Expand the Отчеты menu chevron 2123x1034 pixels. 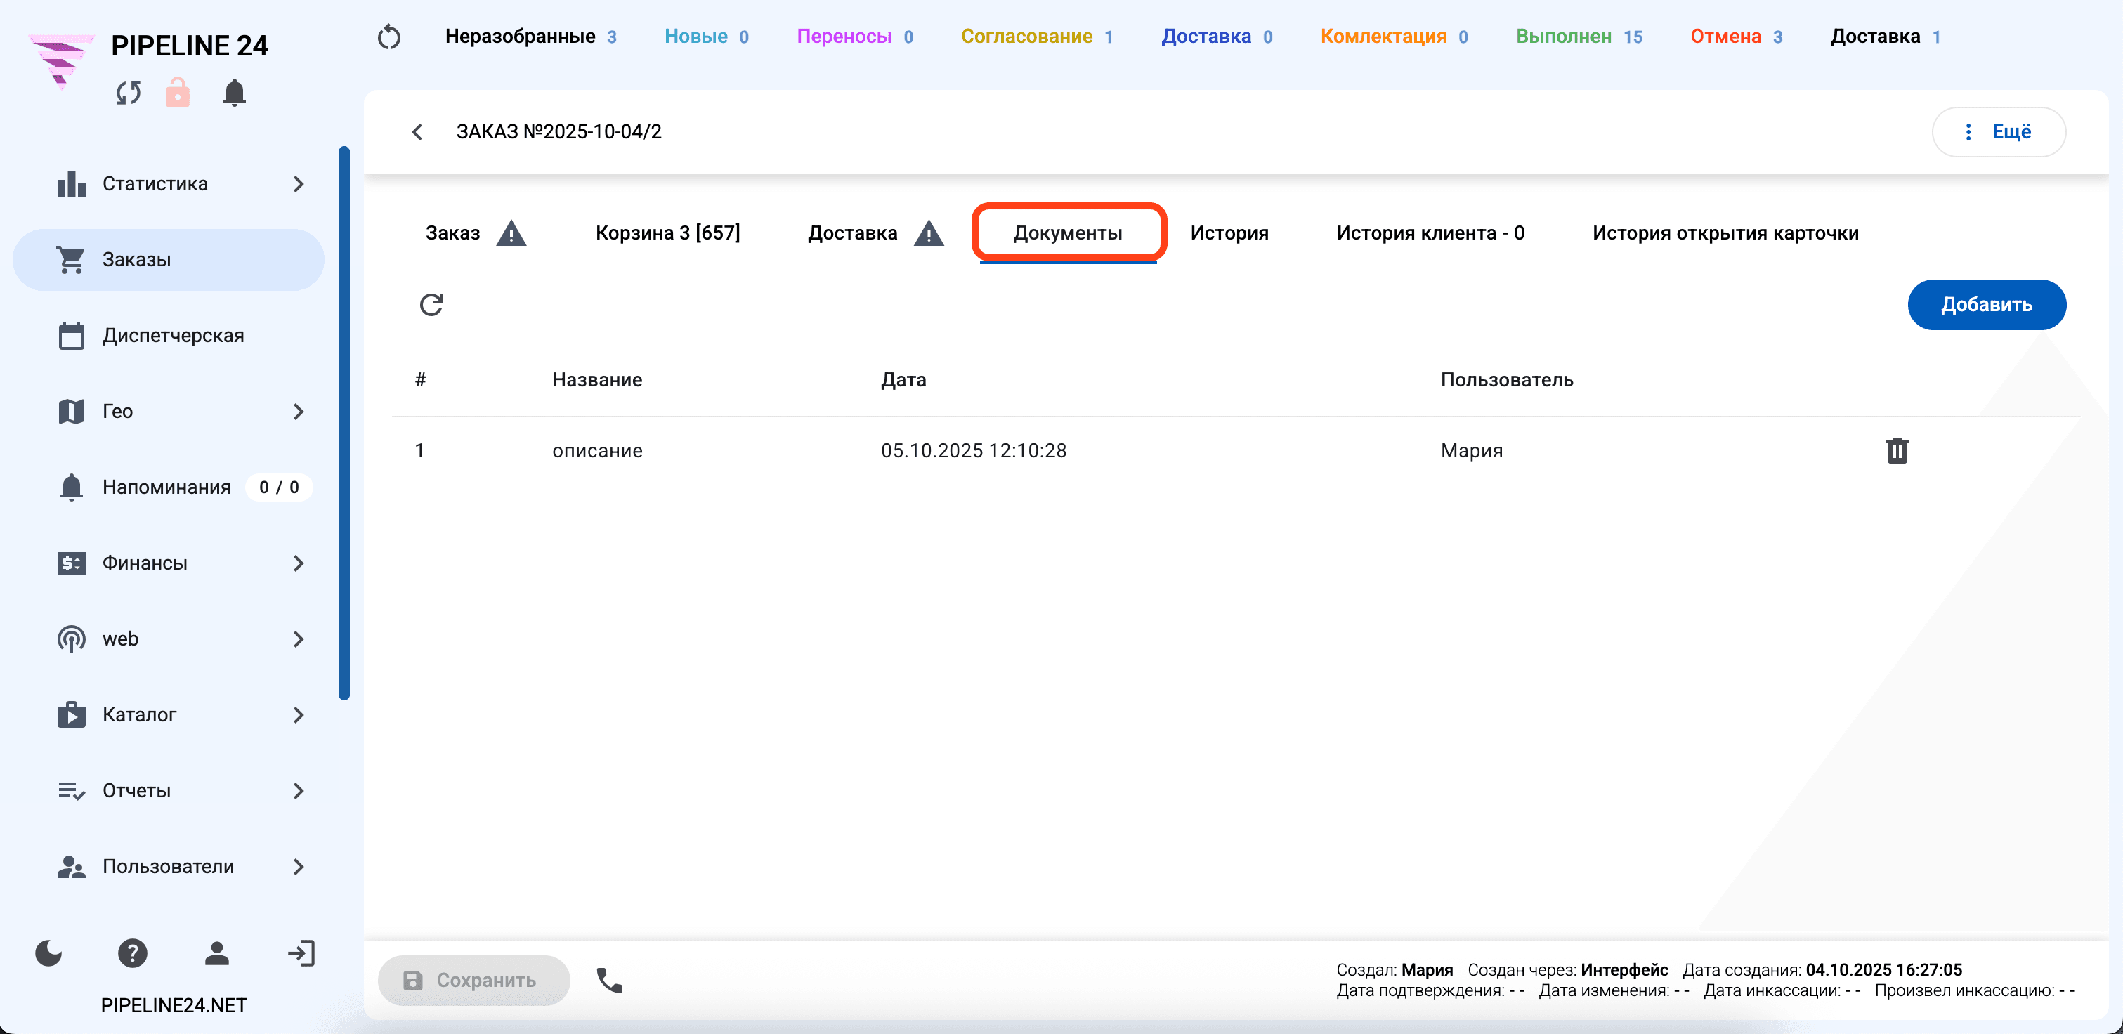click(299, 790)
